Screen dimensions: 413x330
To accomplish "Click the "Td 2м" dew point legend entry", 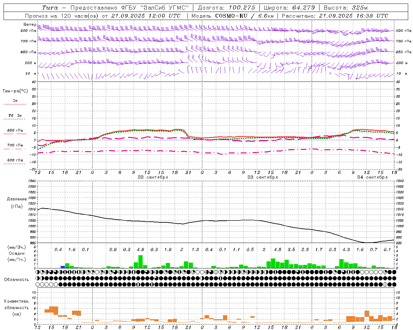I will [x=15, y=115].
